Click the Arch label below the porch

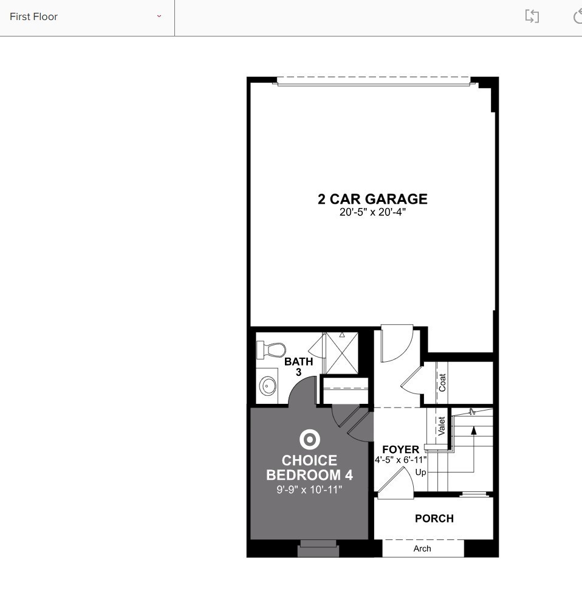pos(422,549)
